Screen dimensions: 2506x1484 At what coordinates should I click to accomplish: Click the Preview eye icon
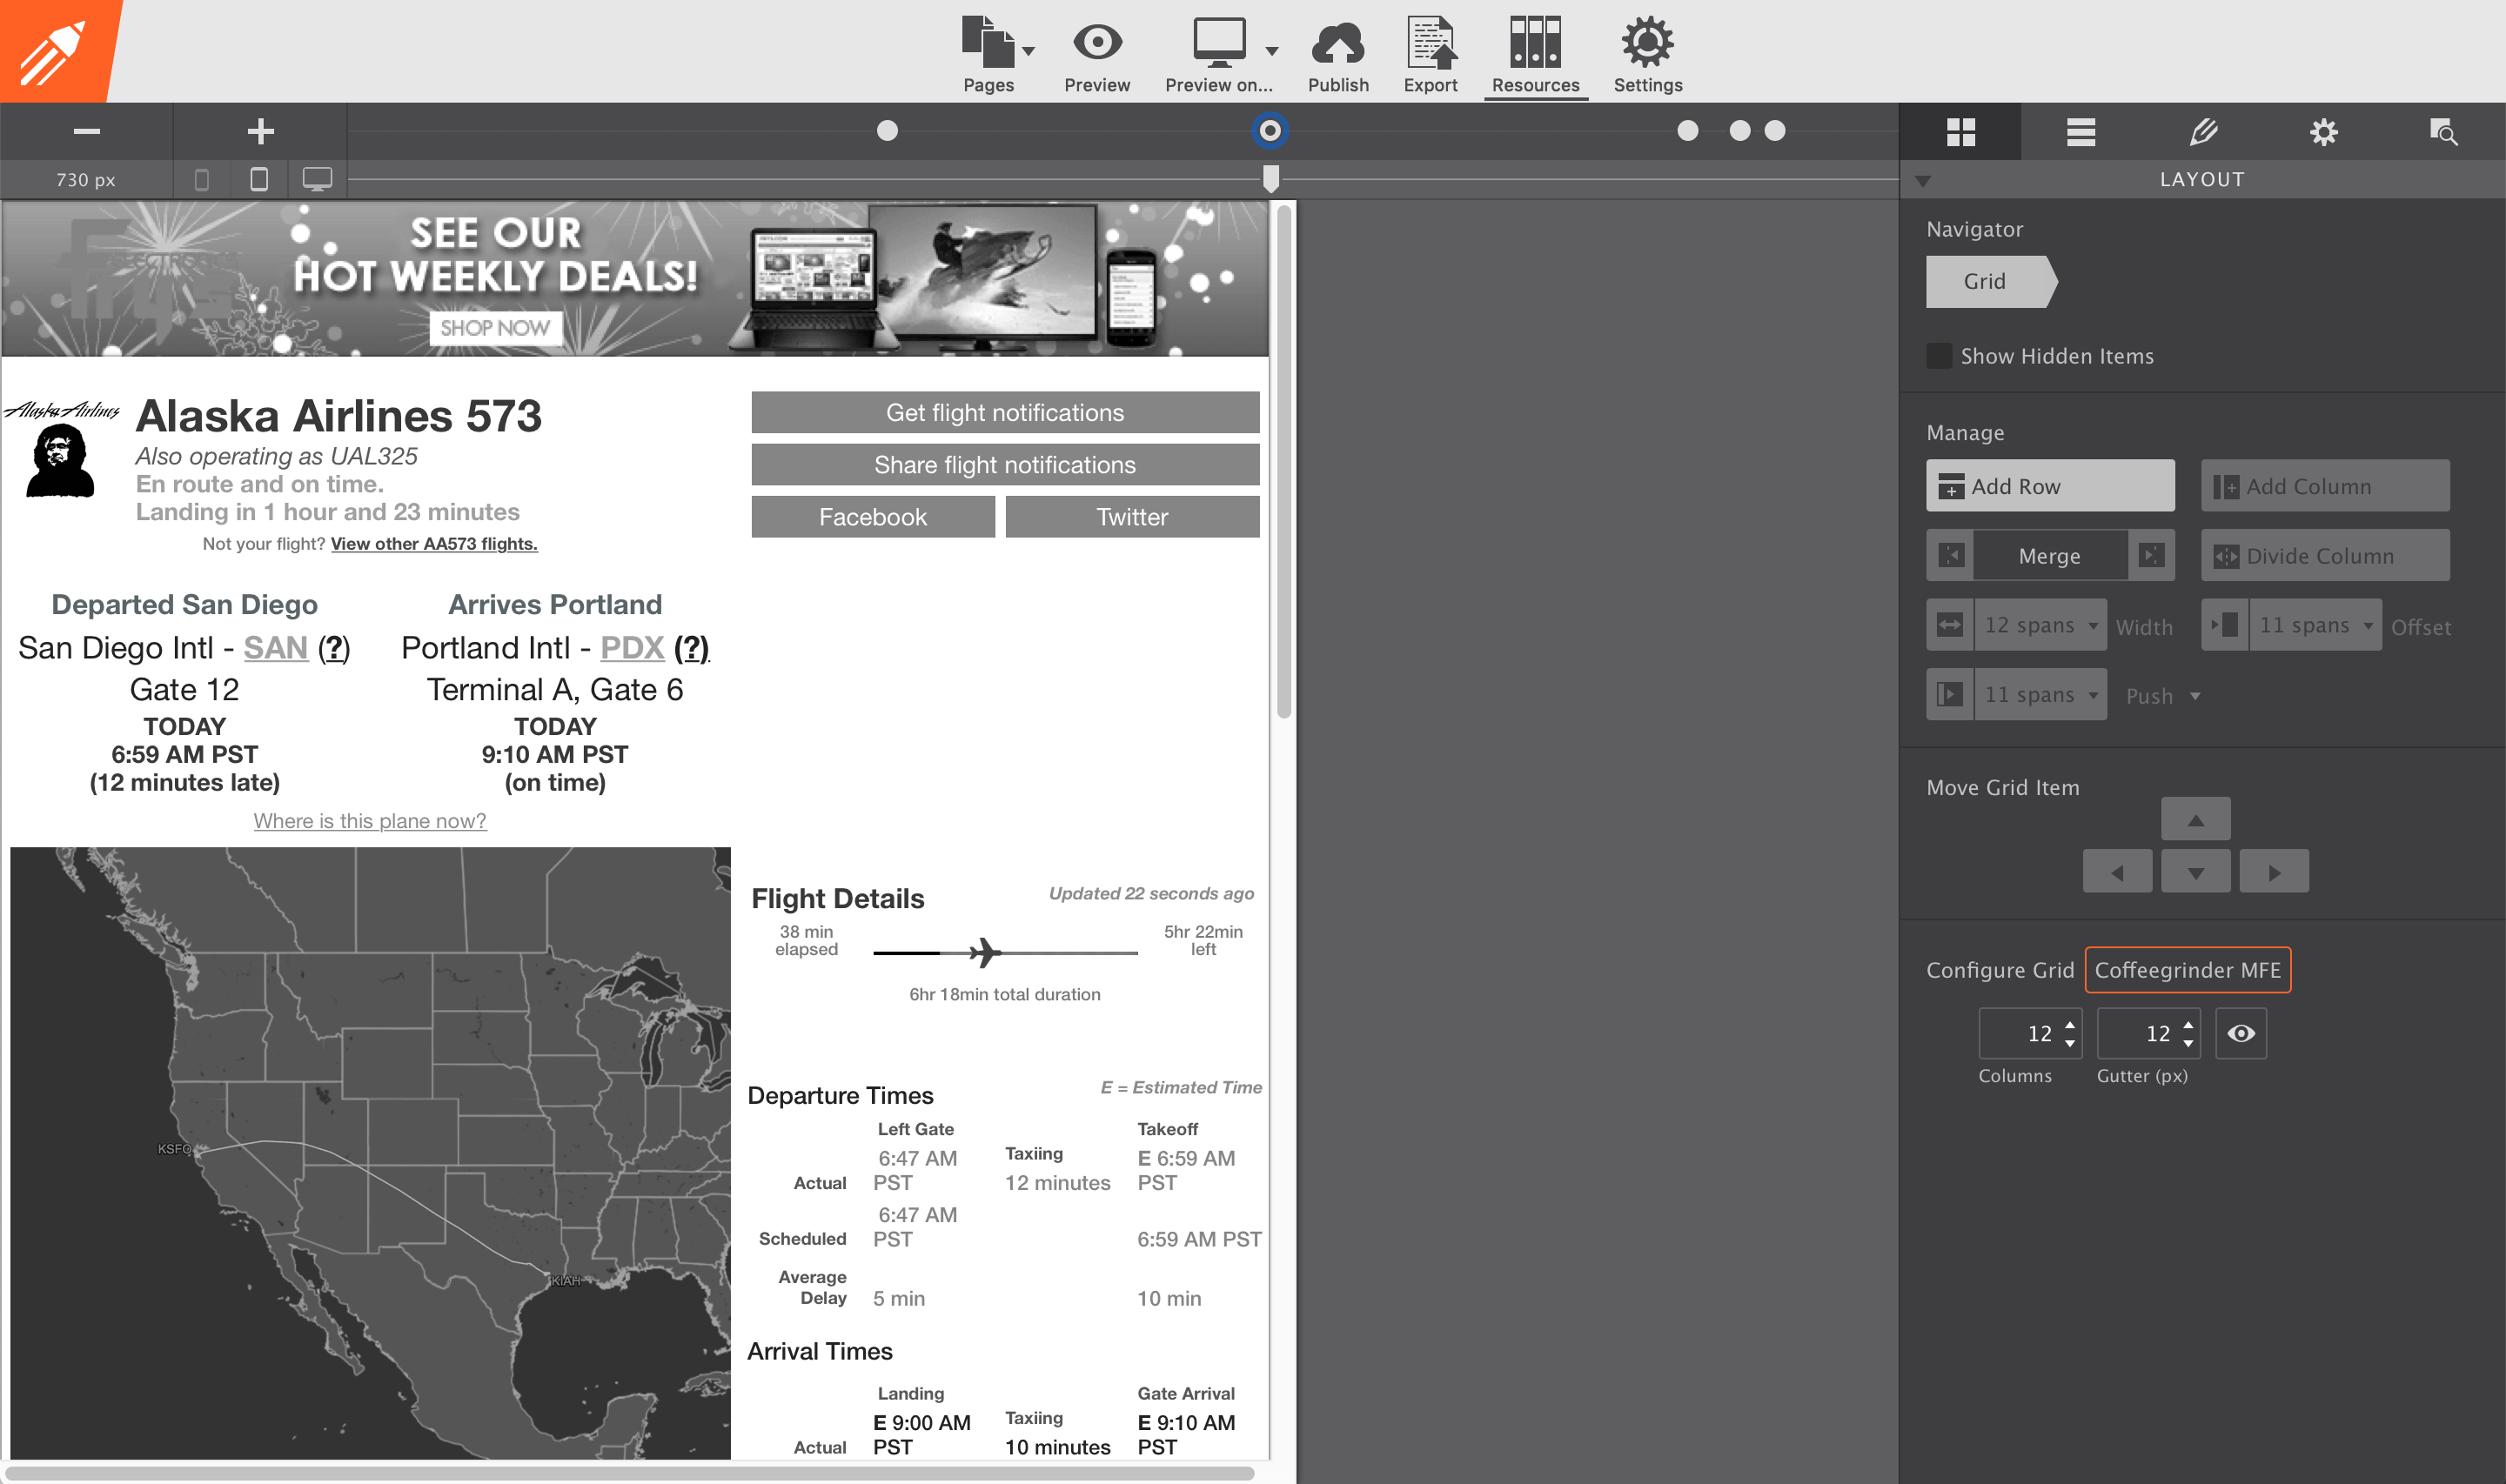tap(1097, 45)
